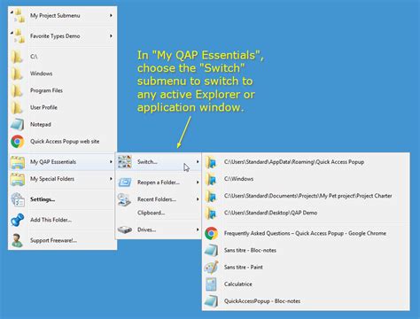The height and width of the screenshot is (319, 420).
Task: Click the Program Files folder icon
Action: [17, 90]
